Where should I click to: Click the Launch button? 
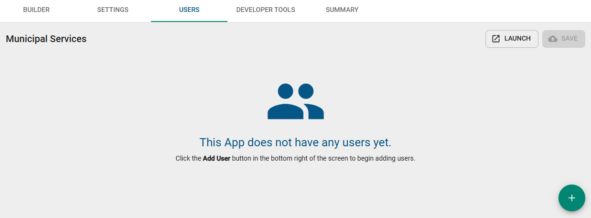point(512,39)
